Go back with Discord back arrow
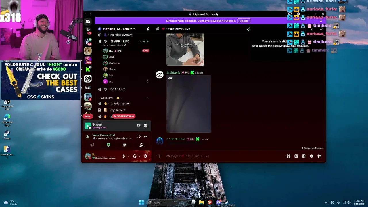 (x=85, y=14)
